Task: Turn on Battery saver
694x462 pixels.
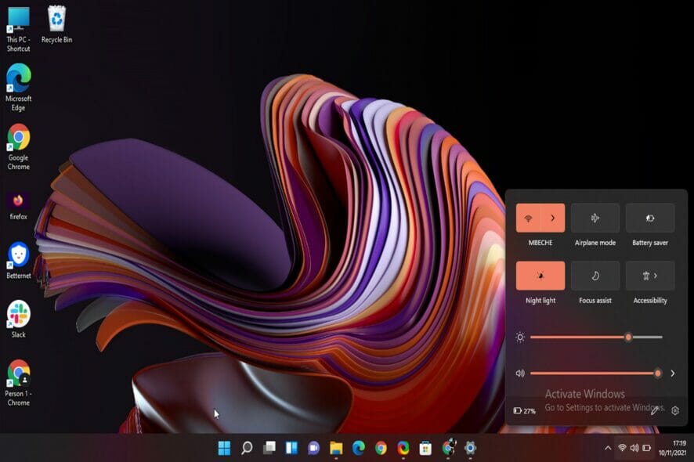Action: point(649,218)
